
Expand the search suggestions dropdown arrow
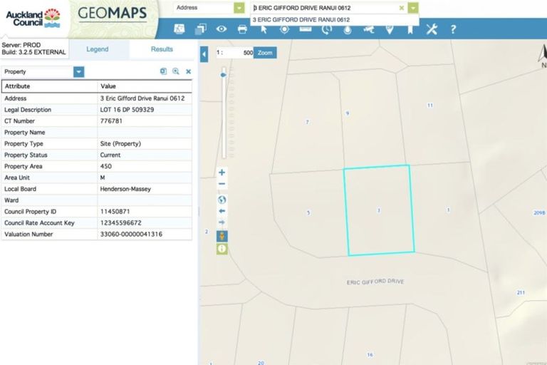coord(414,8)
